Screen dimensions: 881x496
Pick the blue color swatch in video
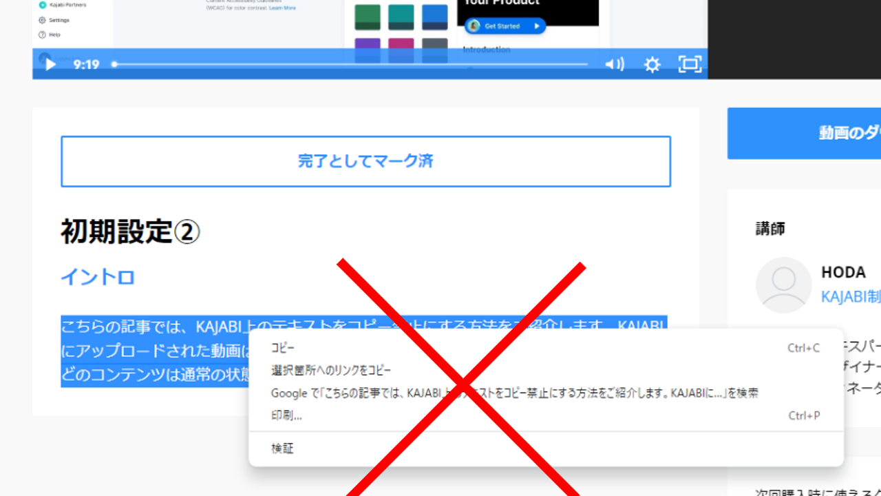[434, 17]
